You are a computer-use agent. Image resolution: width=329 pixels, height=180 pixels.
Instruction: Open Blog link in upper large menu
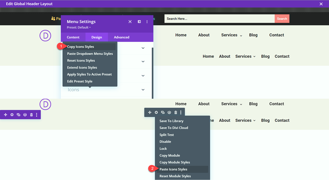253,35
